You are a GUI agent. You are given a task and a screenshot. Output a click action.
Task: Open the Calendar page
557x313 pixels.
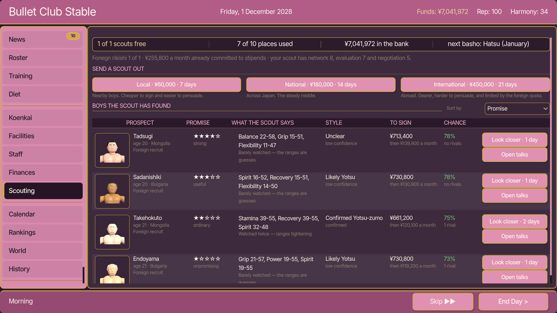pos(43,214)
